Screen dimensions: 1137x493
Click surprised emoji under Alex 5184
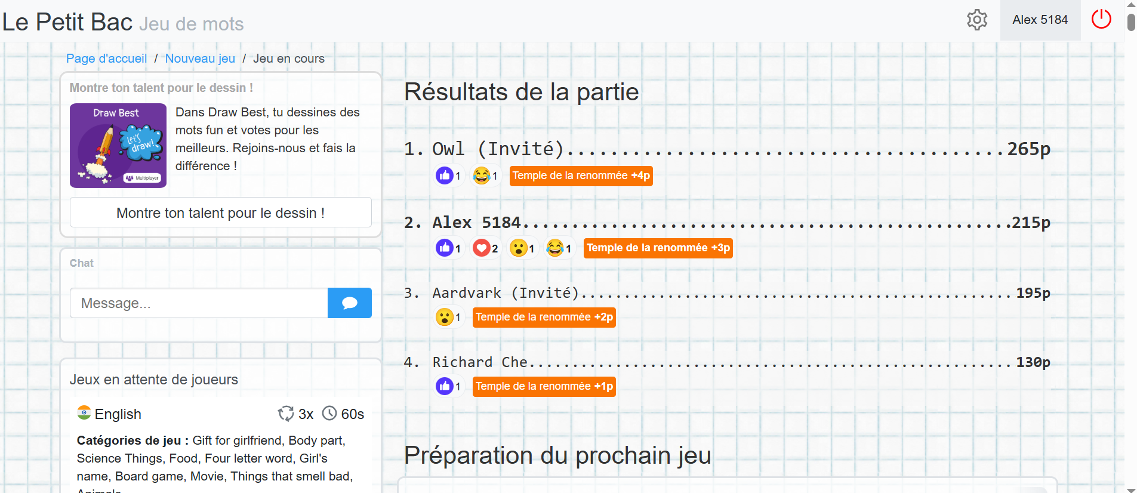[x=523, y=248]
